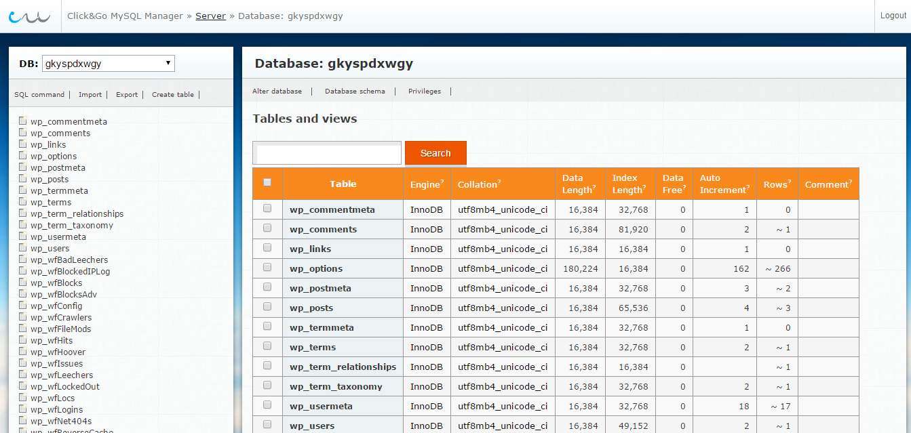Click the table icon beside wp_wfBlocksAdv in sidebar
The width and height of the screenshot is (911, 433).
(23, 294)
